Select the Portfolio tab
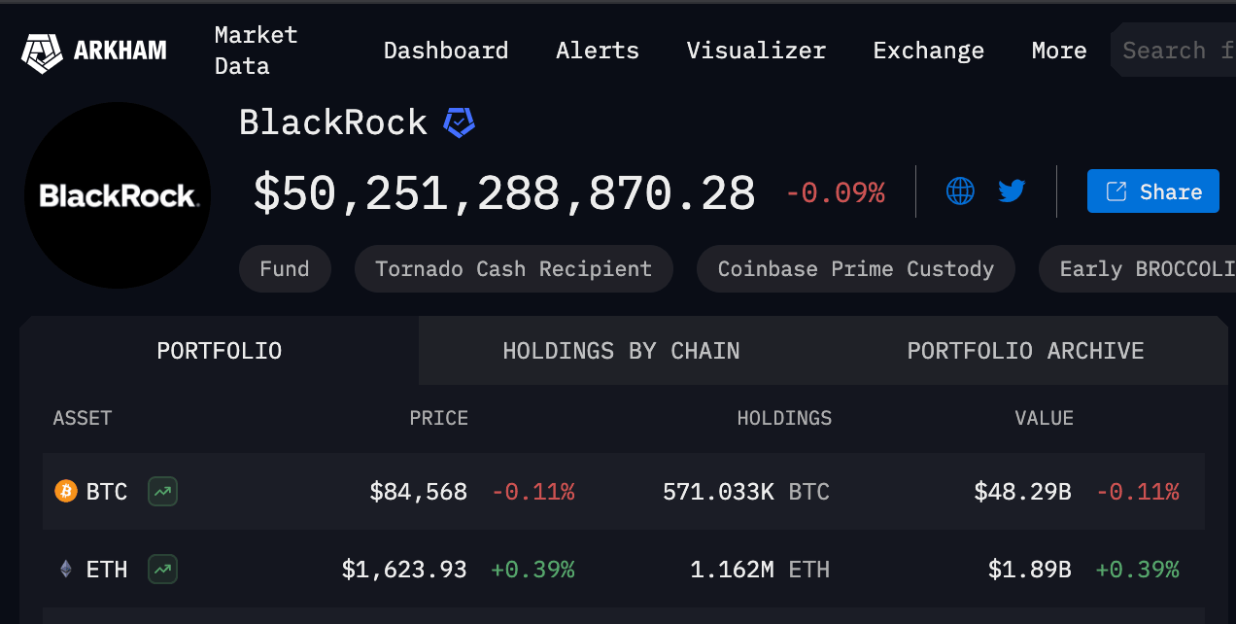The image size is (1236, 624). coord(219,350)
